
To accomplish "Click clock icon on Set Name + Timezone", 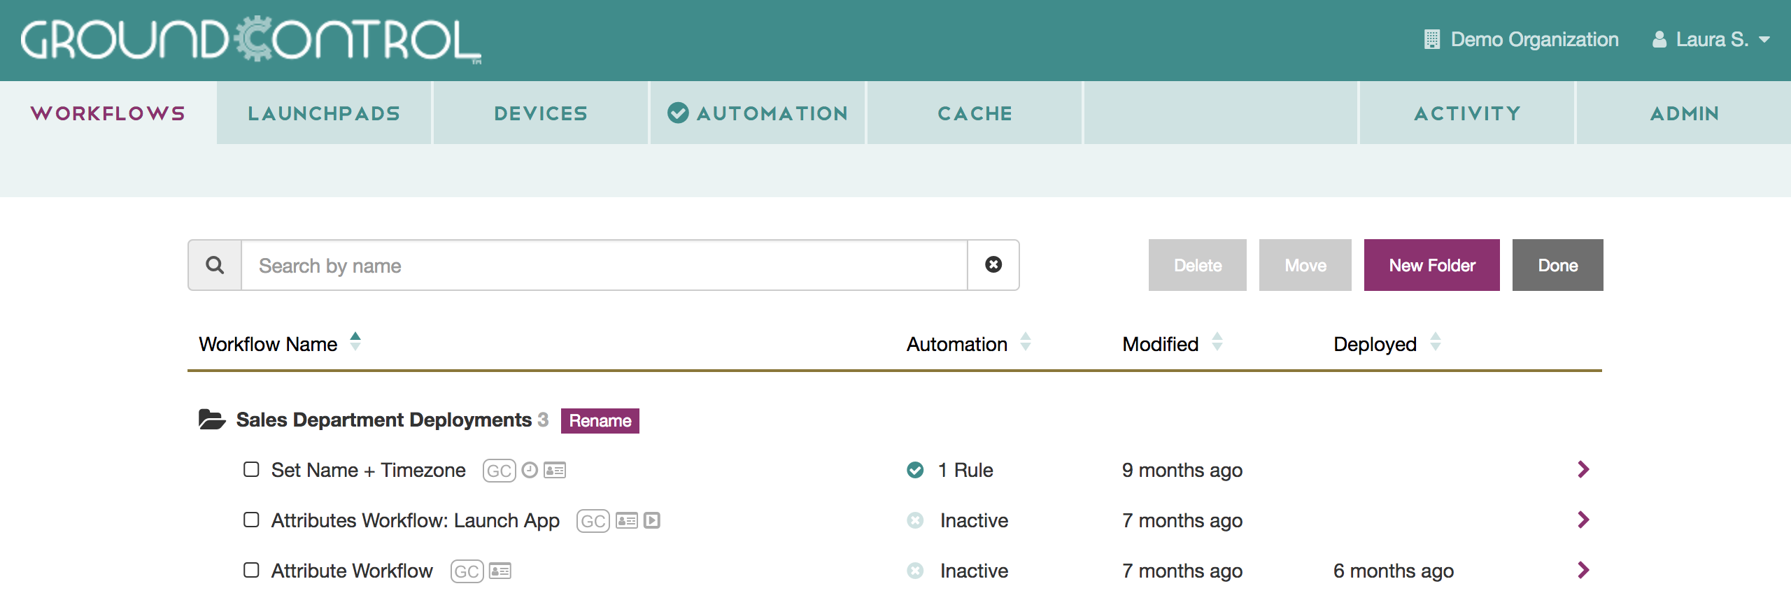I will [530, 470].
